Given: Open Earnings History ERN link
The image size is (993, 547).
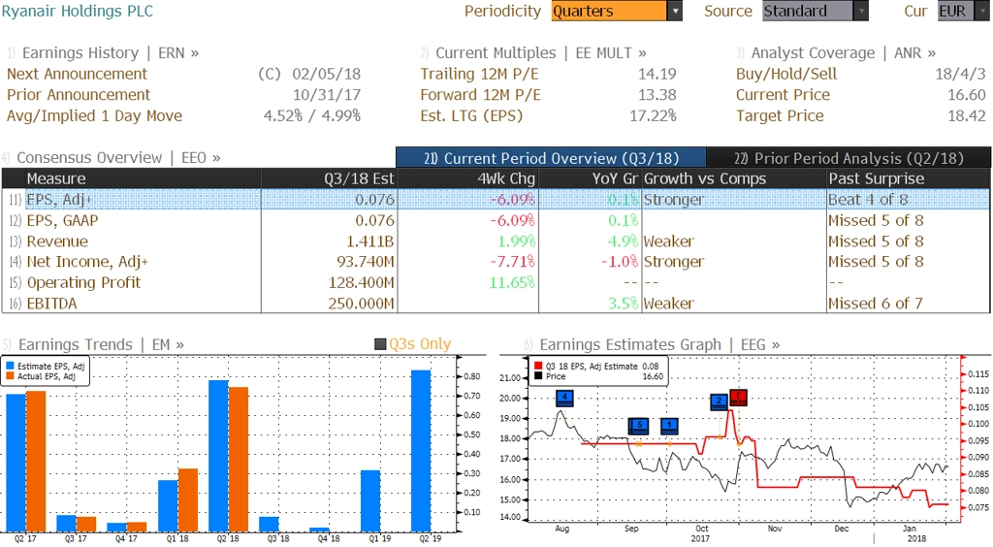Looking at the screenshot, I should [x=111, y=53].
